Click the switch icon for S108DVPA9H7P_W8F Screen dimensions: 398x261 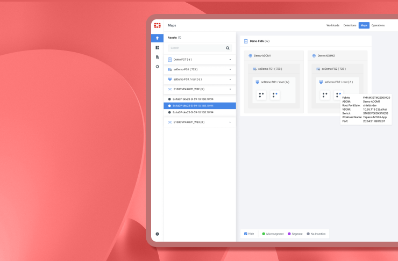pyautogui.click(x=170, y=89)
